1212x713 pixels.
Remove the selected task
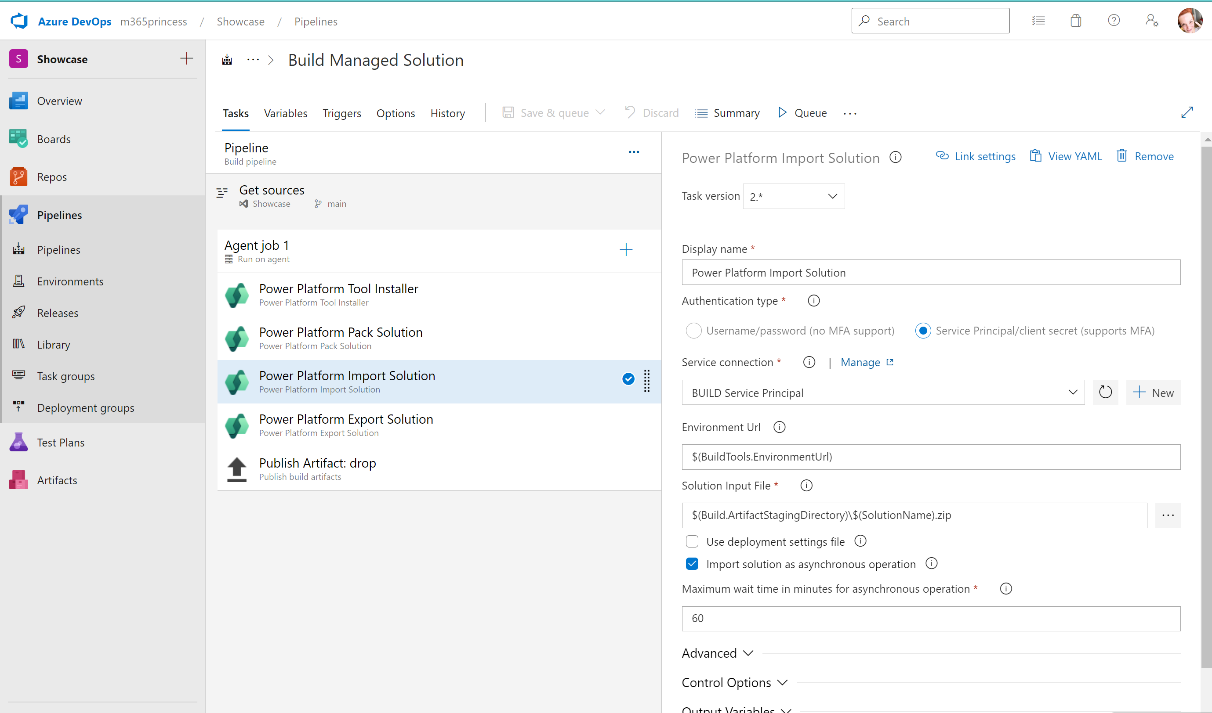point(1145,156)
